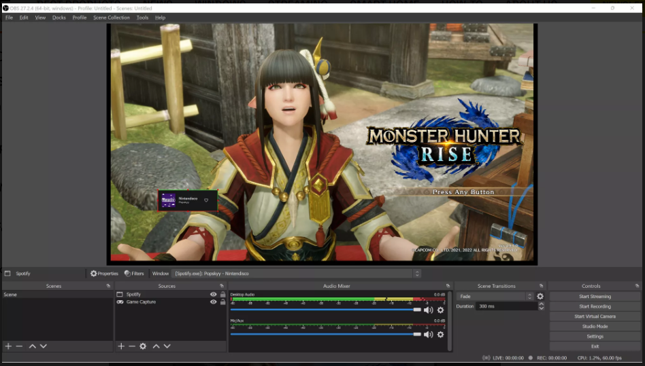Select Scene in the Scenes list
Image resolution: width=645 pixels, height=366 pixels.
tap(58, 295)
